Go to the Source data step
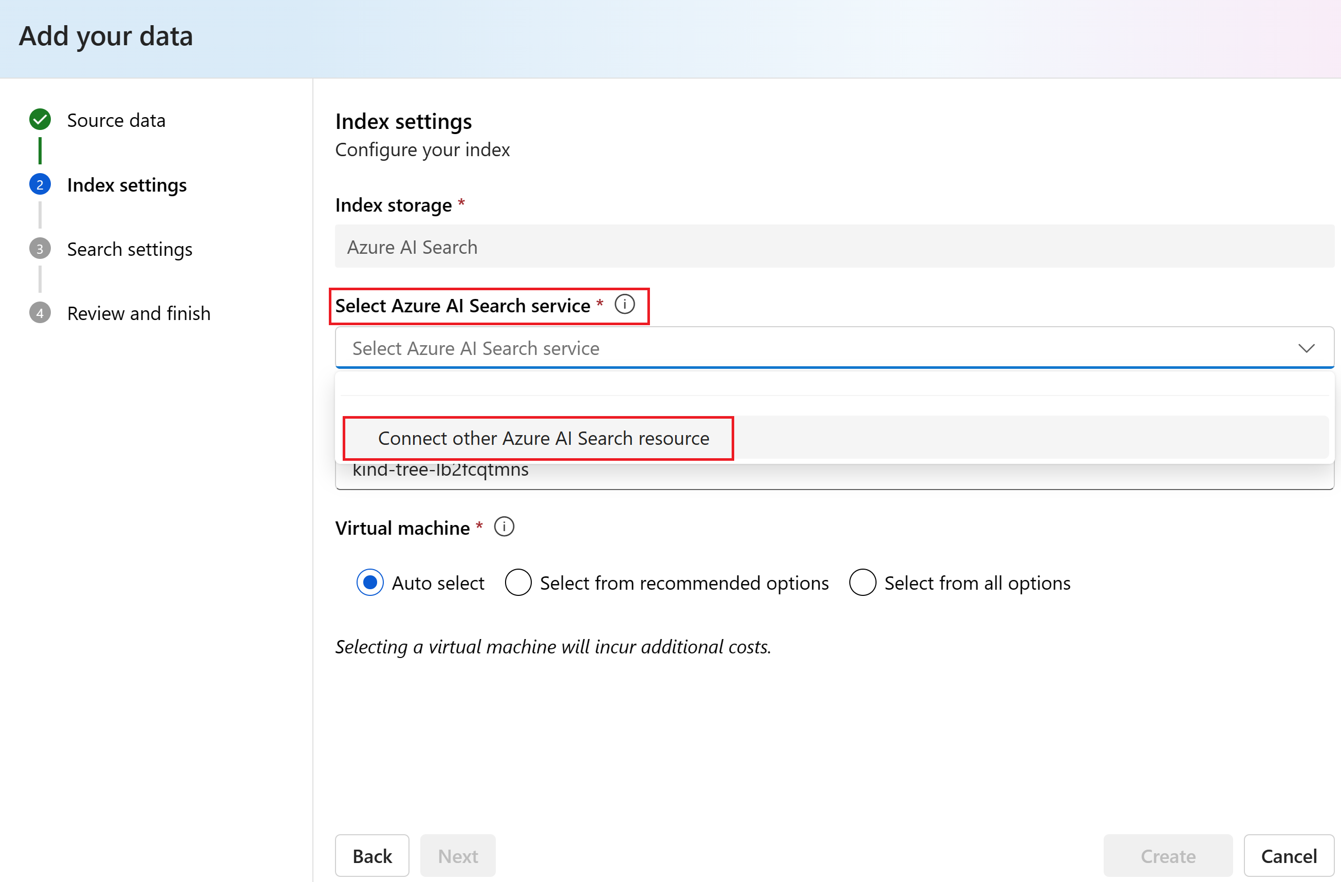 [x=116, y=120]
